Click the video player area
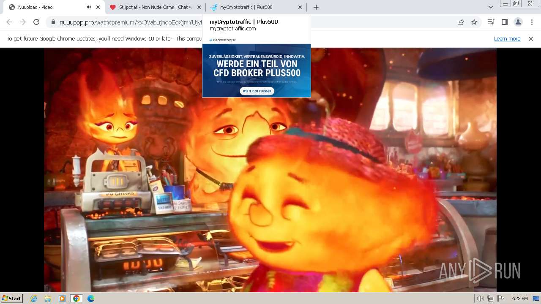The height and width of the screenshot is (304, 541). (270, 170)
